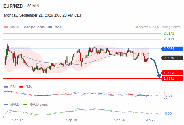Screen dimensions: 184x125
Task: Click the Sep 18 axis date
Action: pyautogui.click(x=71, y=120)
